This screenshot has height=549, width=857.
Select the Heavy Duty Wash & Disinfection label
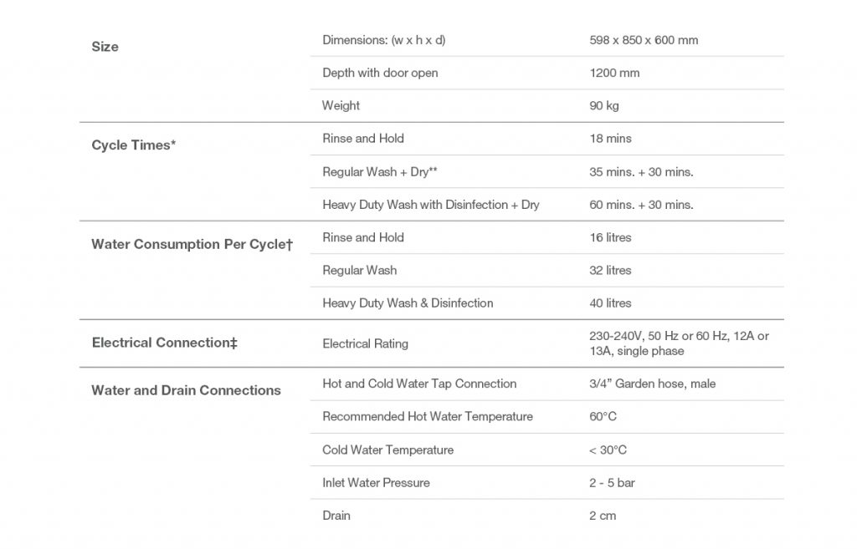click(x=408, y=303)
